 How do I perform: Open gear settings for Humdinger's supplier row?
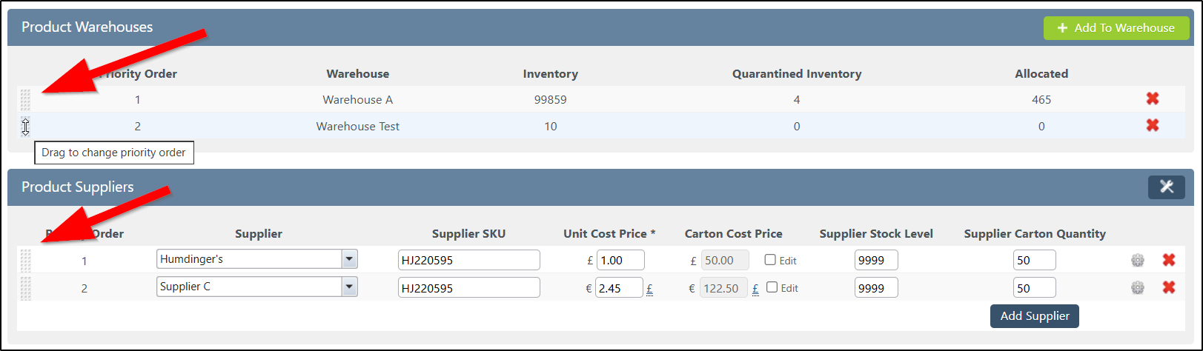click(x=1138, y=260)
